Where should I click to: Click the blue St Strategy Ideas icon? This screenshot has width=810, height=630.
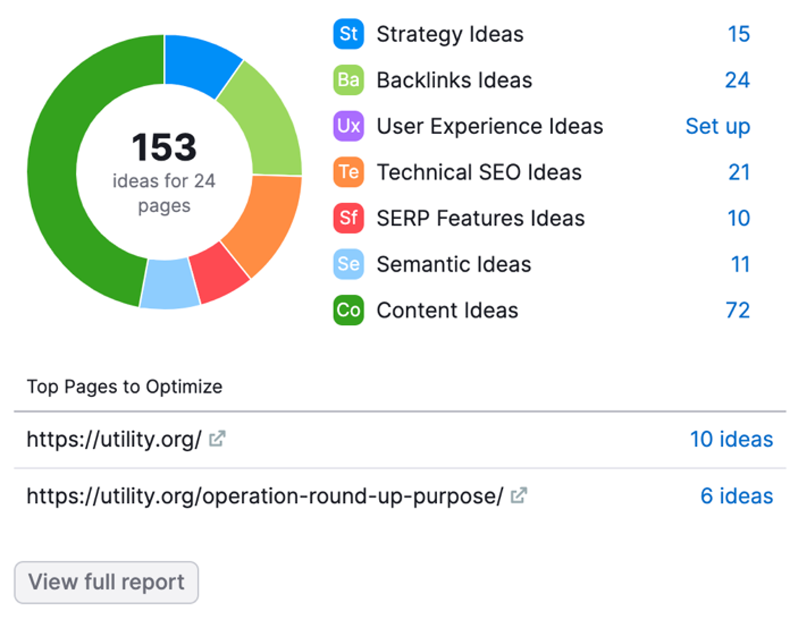[348, 34]
